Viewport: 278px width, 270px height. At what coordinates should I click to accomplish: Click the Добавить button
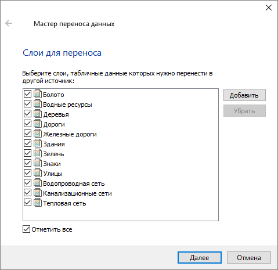[x=244, y=95]
